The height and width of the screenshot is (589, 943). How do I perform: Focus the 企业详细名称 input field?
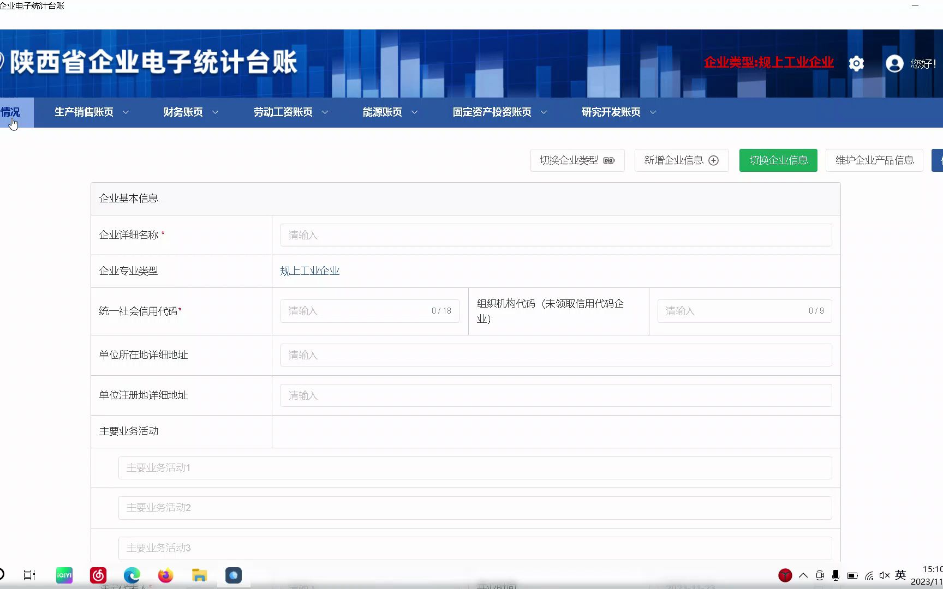point(556,235)
